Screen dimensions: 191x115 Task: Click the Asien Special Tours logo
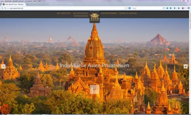[95, 17]
